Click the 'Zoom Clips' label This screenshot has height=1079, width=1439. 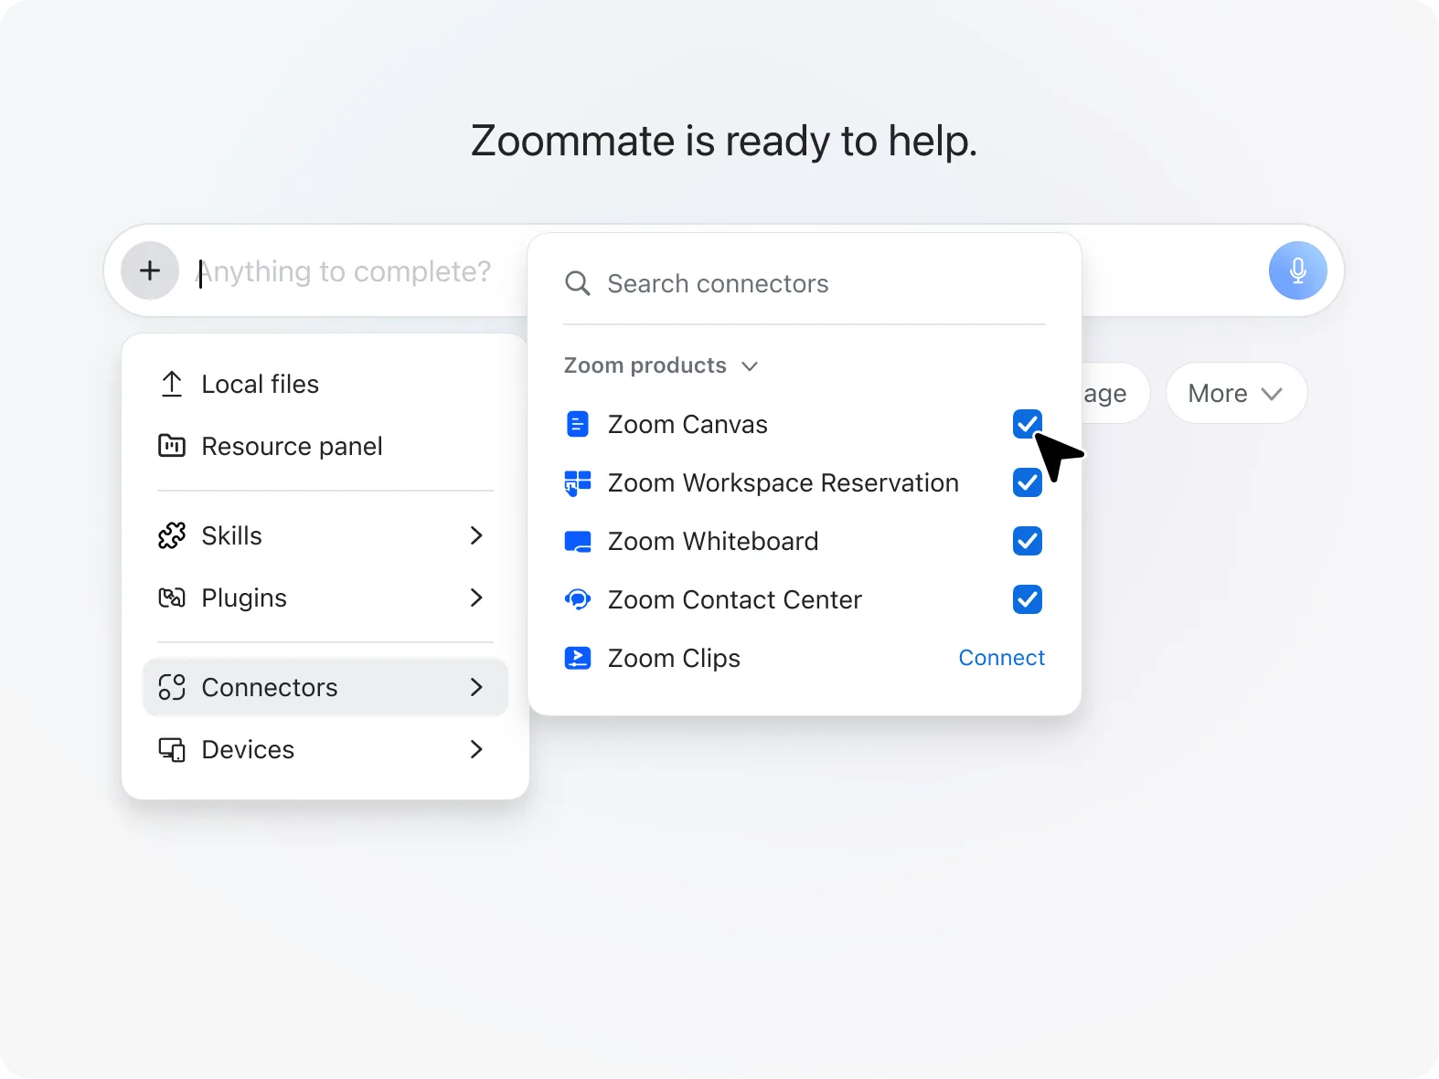tap(674, 658)
